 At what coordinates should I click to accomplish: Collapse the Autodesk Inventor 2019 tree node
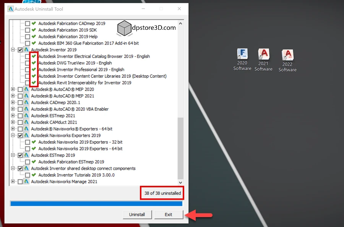point(13,50)
